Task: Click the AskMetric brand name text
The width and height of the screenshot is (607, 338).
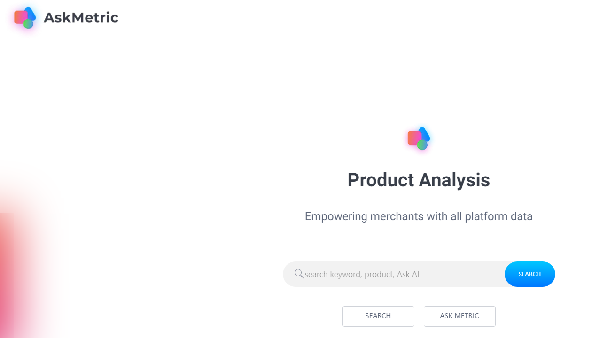Action: click(81, 17)
